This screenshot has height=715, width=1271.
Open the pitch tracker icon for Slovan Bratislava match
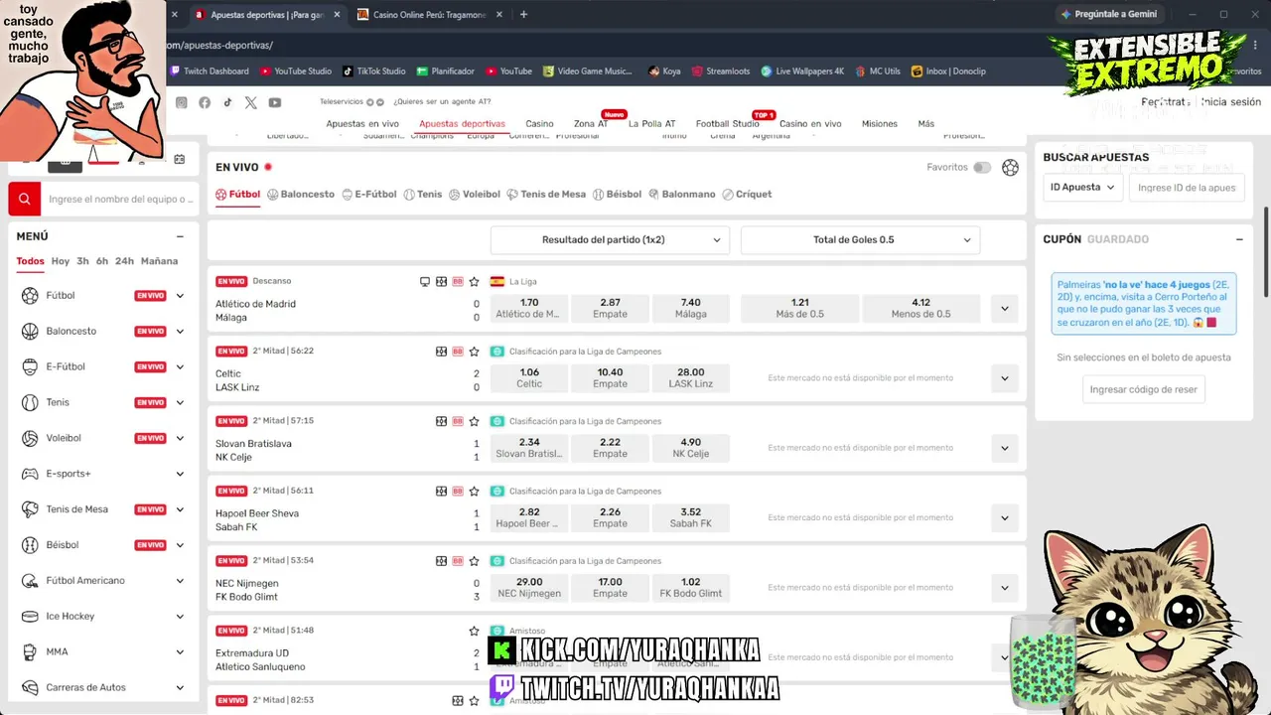pos(442,421)
